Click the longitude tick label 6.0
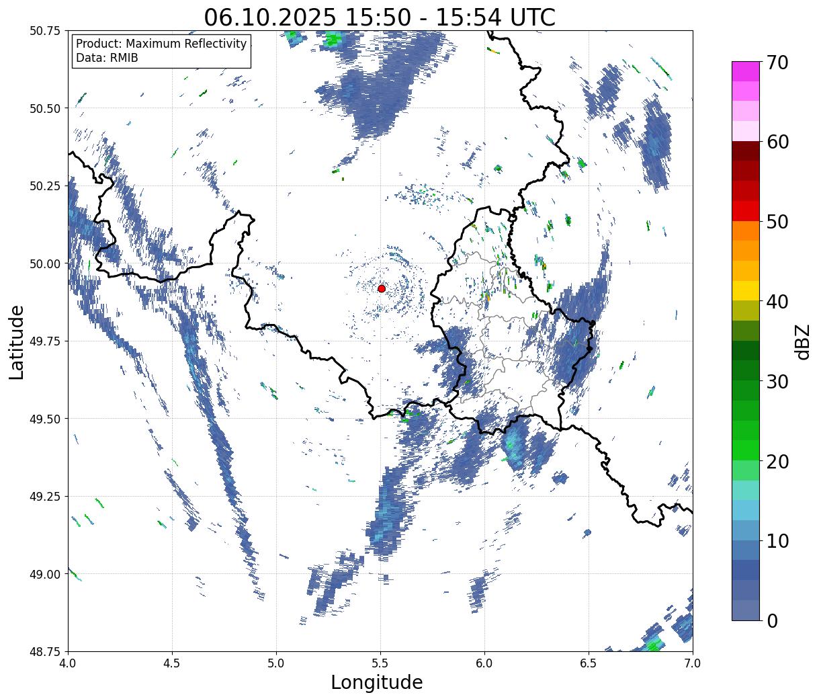 (x=484, y=663)
